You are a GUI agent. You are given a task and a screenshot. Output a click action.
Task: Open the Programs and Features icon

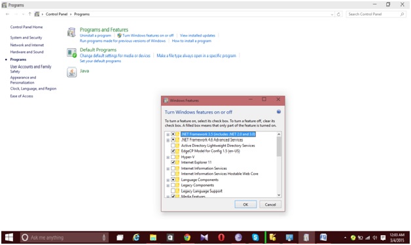click(71, 33)
